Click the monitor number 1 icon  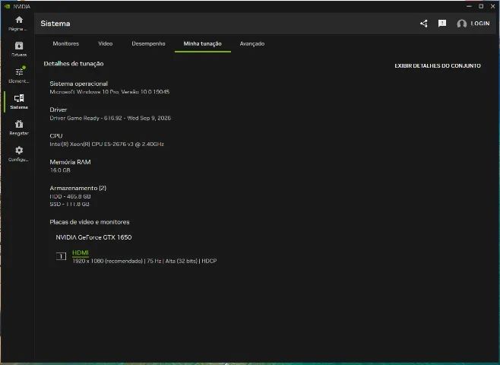pos(61,256)
